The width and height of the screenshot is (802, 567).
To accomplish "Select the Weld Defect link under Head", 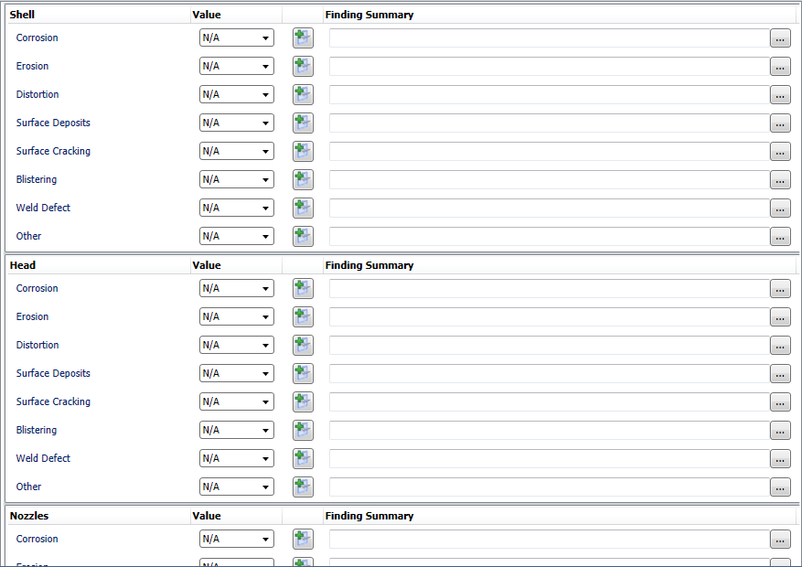I will pyautogui.click(x=43, y=458).
